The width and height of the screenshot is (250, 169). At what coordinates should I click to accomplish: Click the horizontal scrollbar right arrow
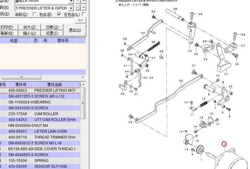[x=83, y=78]
